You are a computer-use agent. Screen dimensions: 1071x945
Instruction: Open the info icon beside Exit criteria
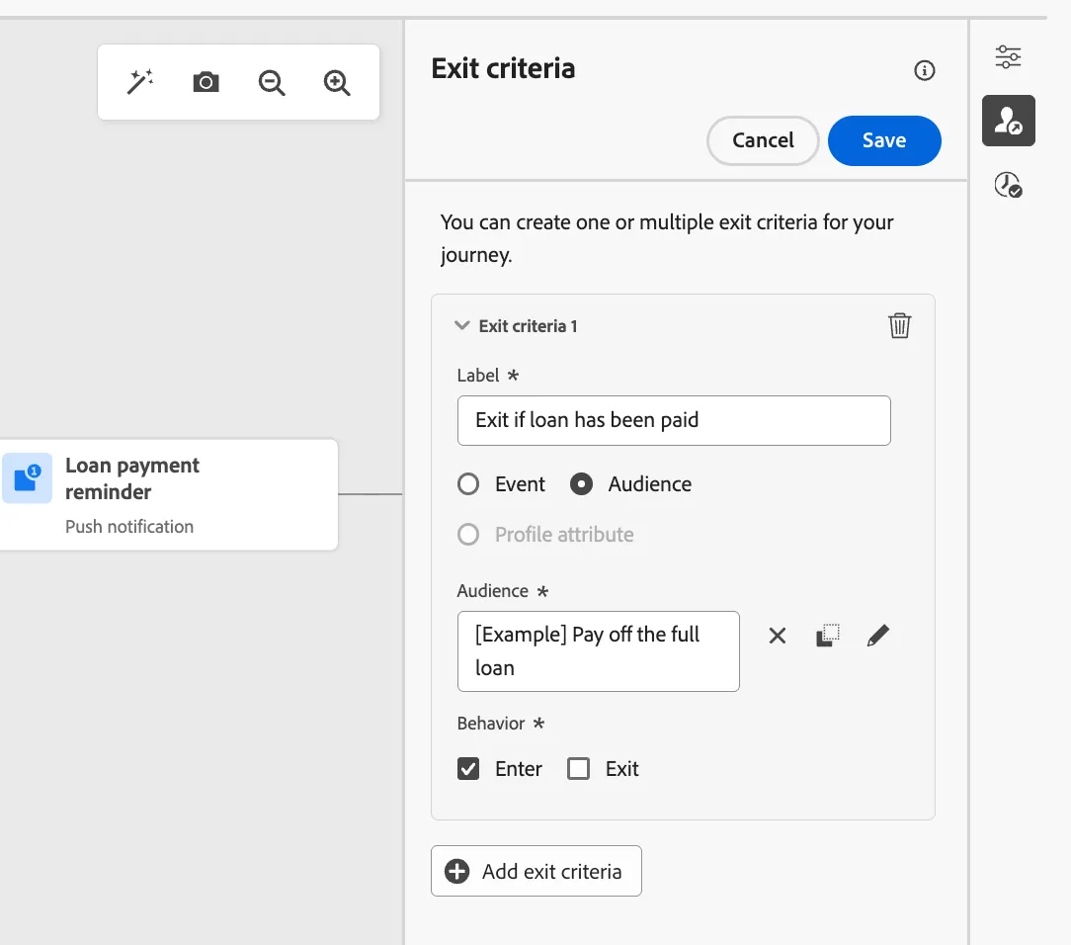924,70
